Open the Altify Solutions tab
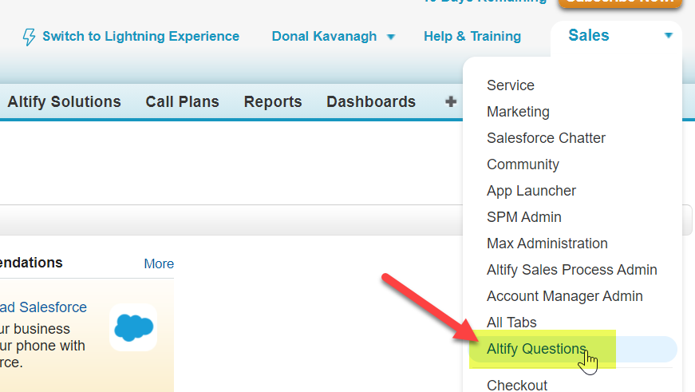Image resolution: width=695 pixels, height=392 pixels. (x=65, y=101)
